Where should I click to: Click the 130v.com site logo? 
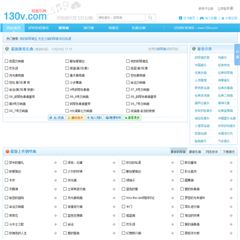pyautogui.click(x=25, y=15)
